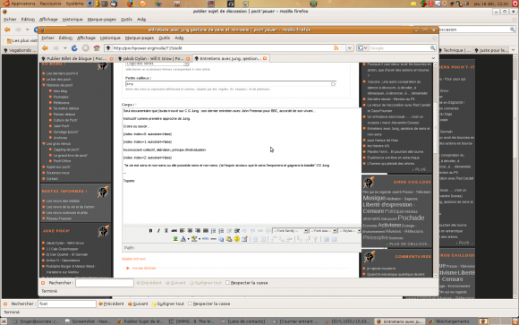Close the find bar in the back Firefox window

(x=5, y=304)
